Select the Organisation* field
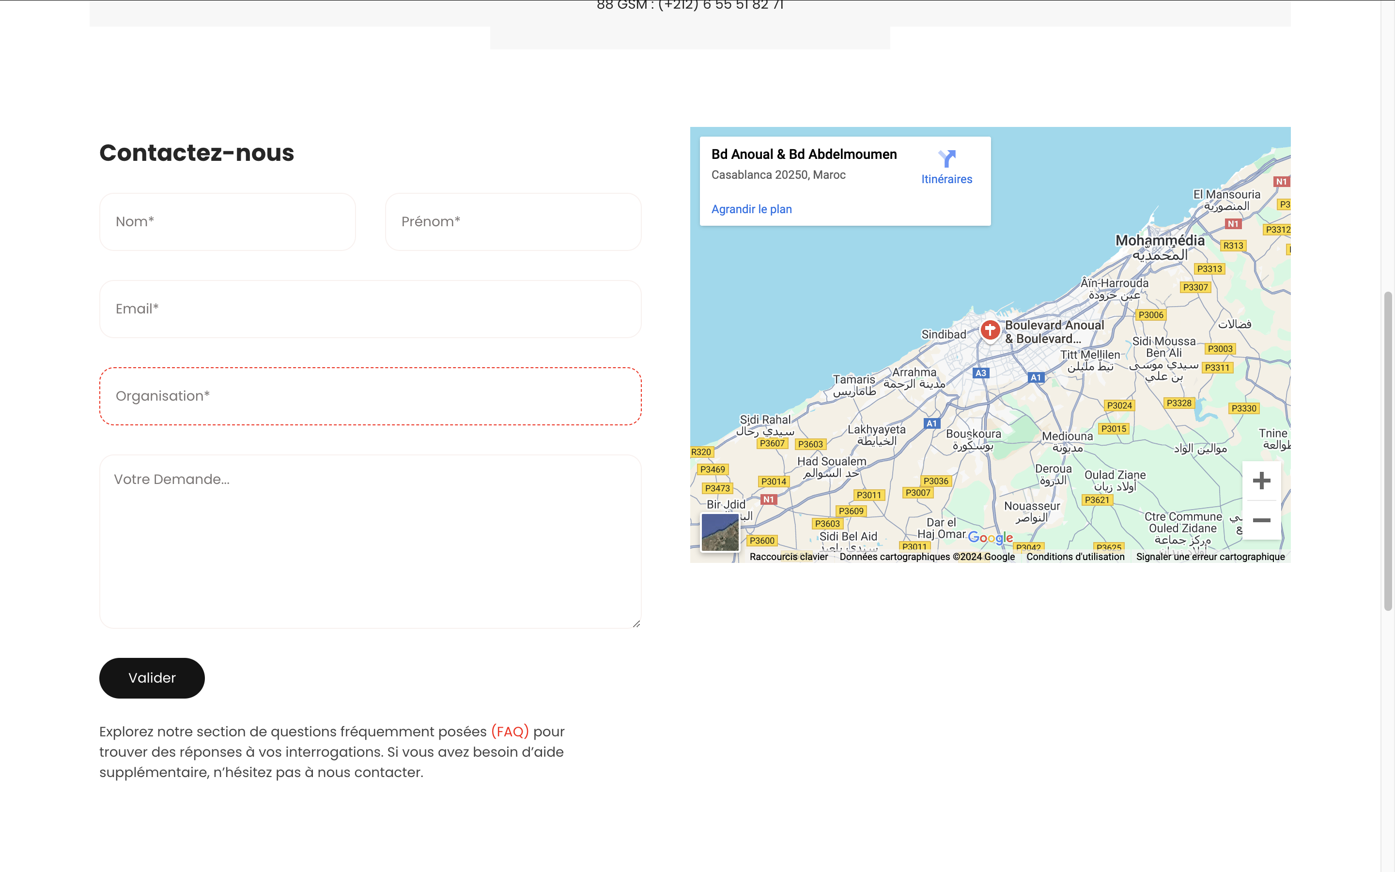Screen dimensions: 1395x872 point(370,396)
